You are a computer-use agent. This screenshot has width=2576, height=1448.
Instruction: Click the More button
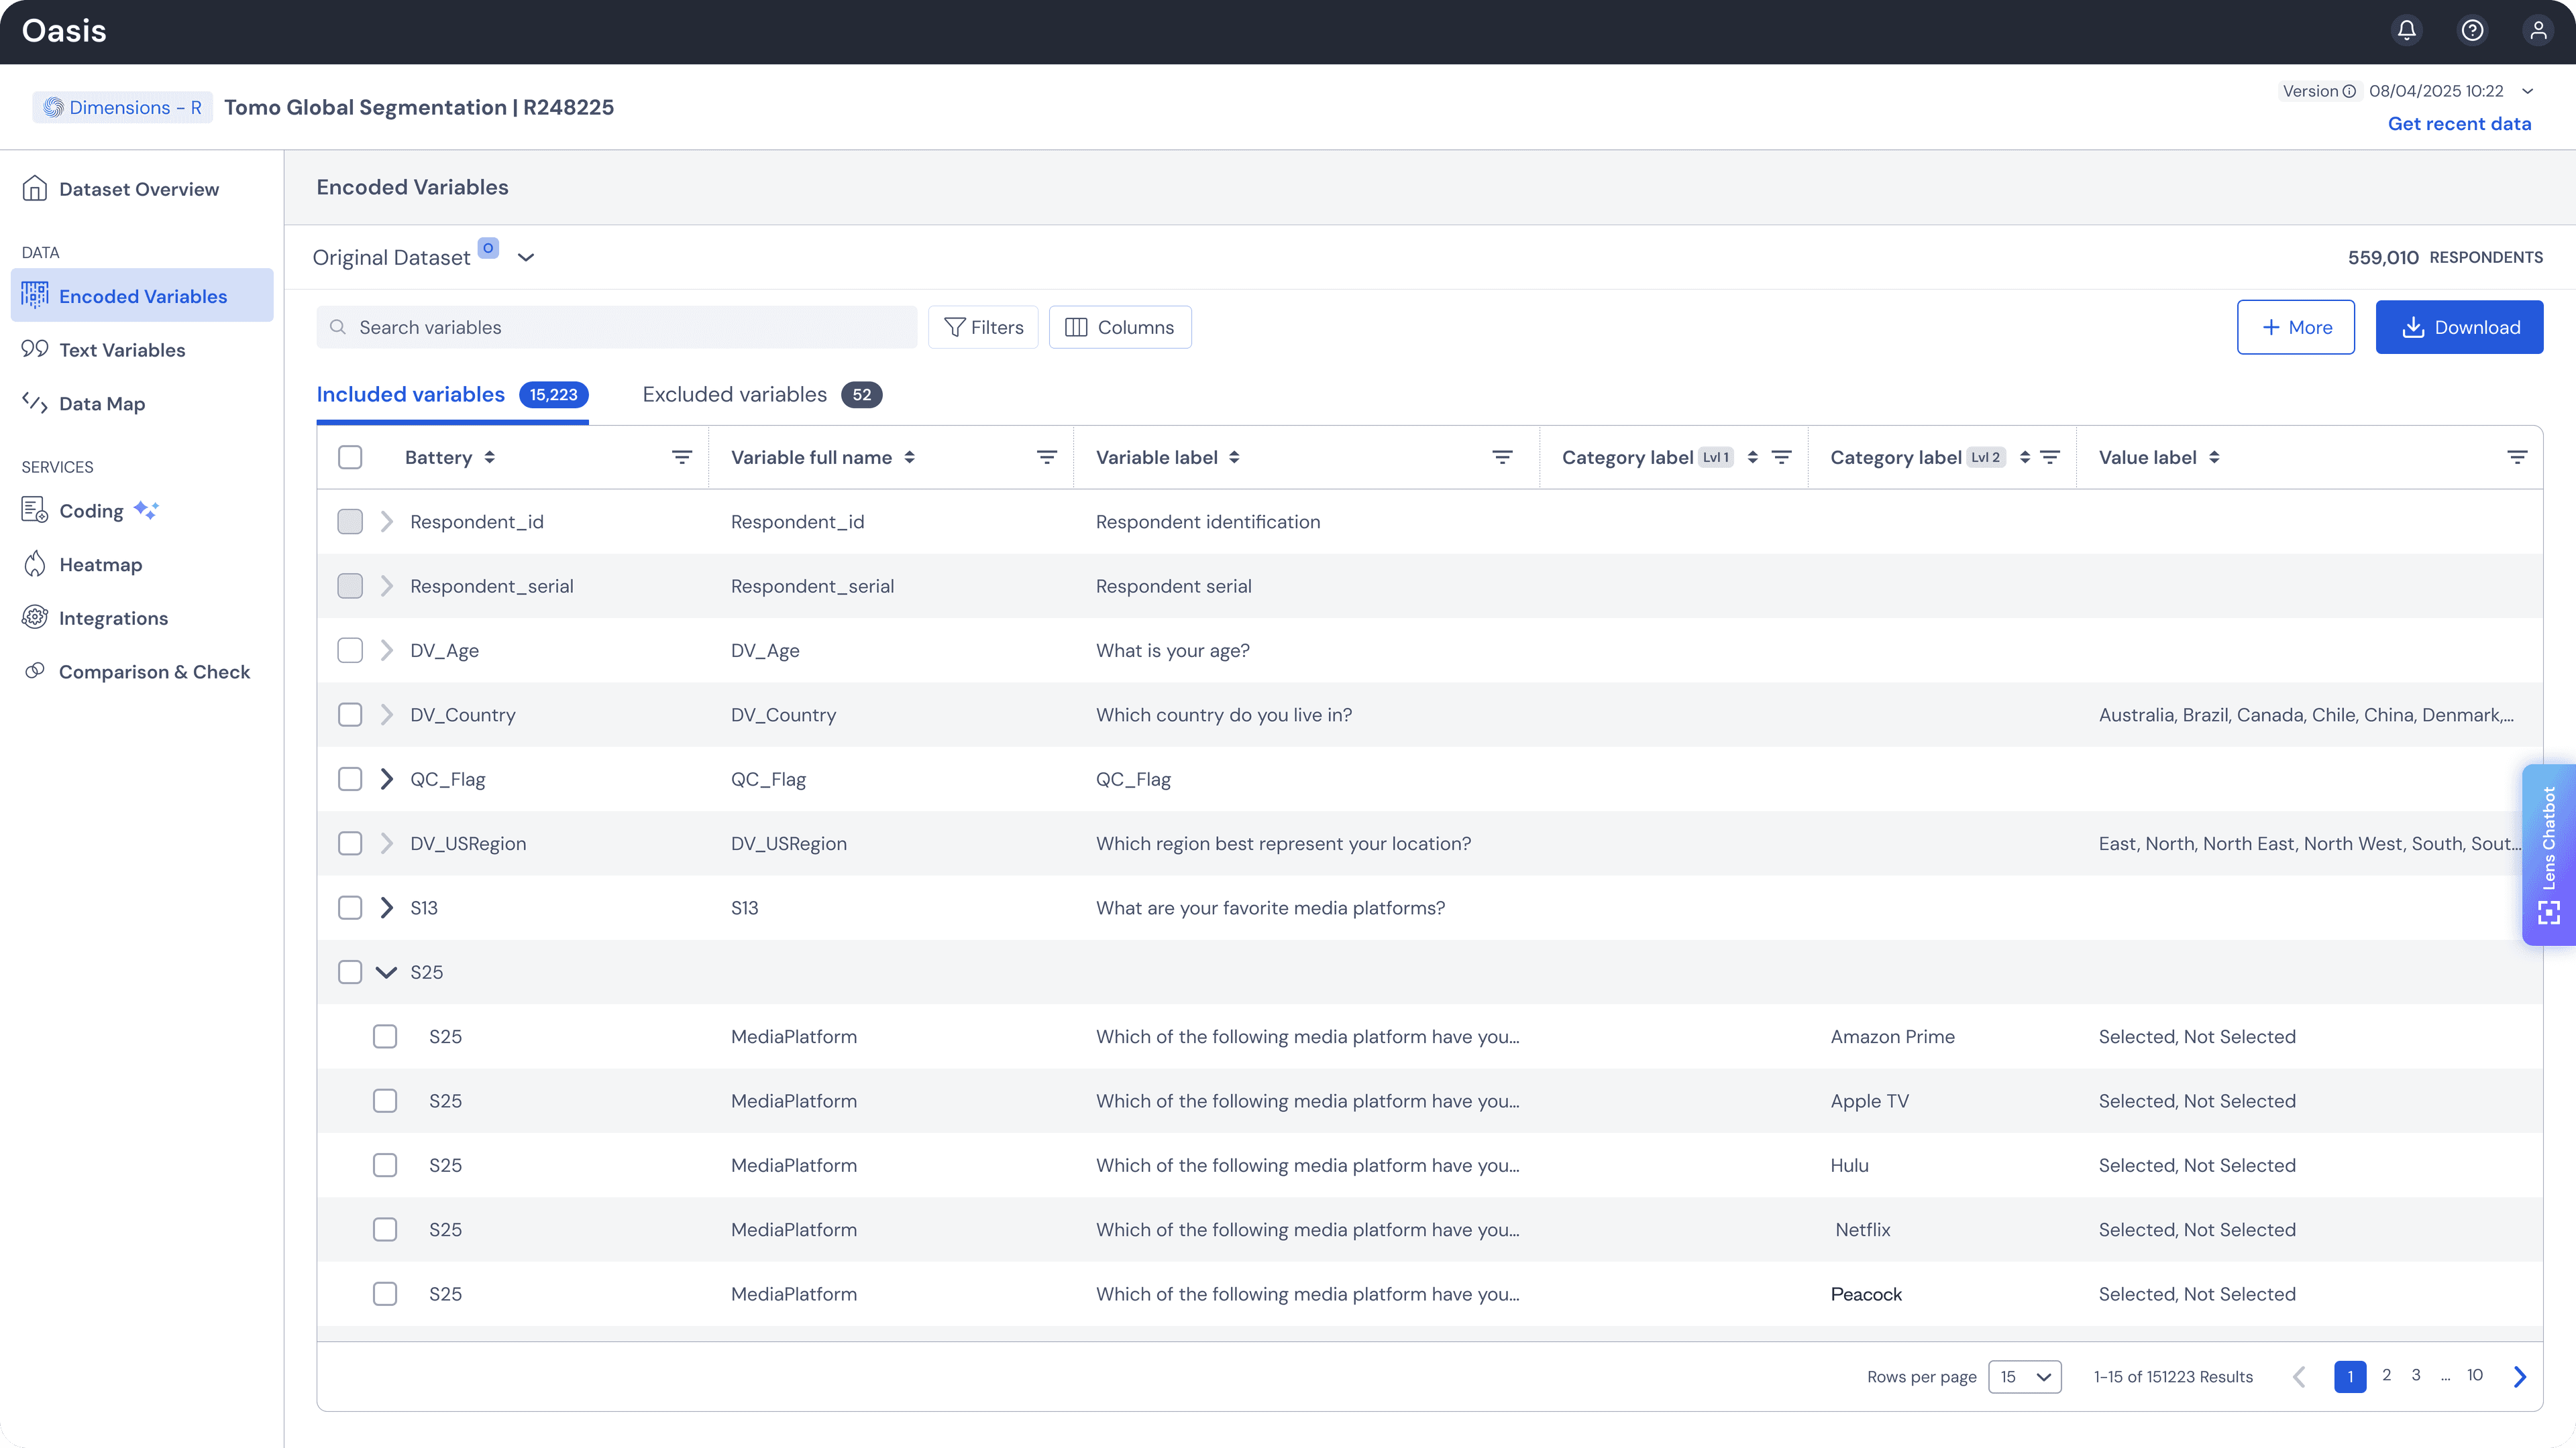tap(2296, 328)
